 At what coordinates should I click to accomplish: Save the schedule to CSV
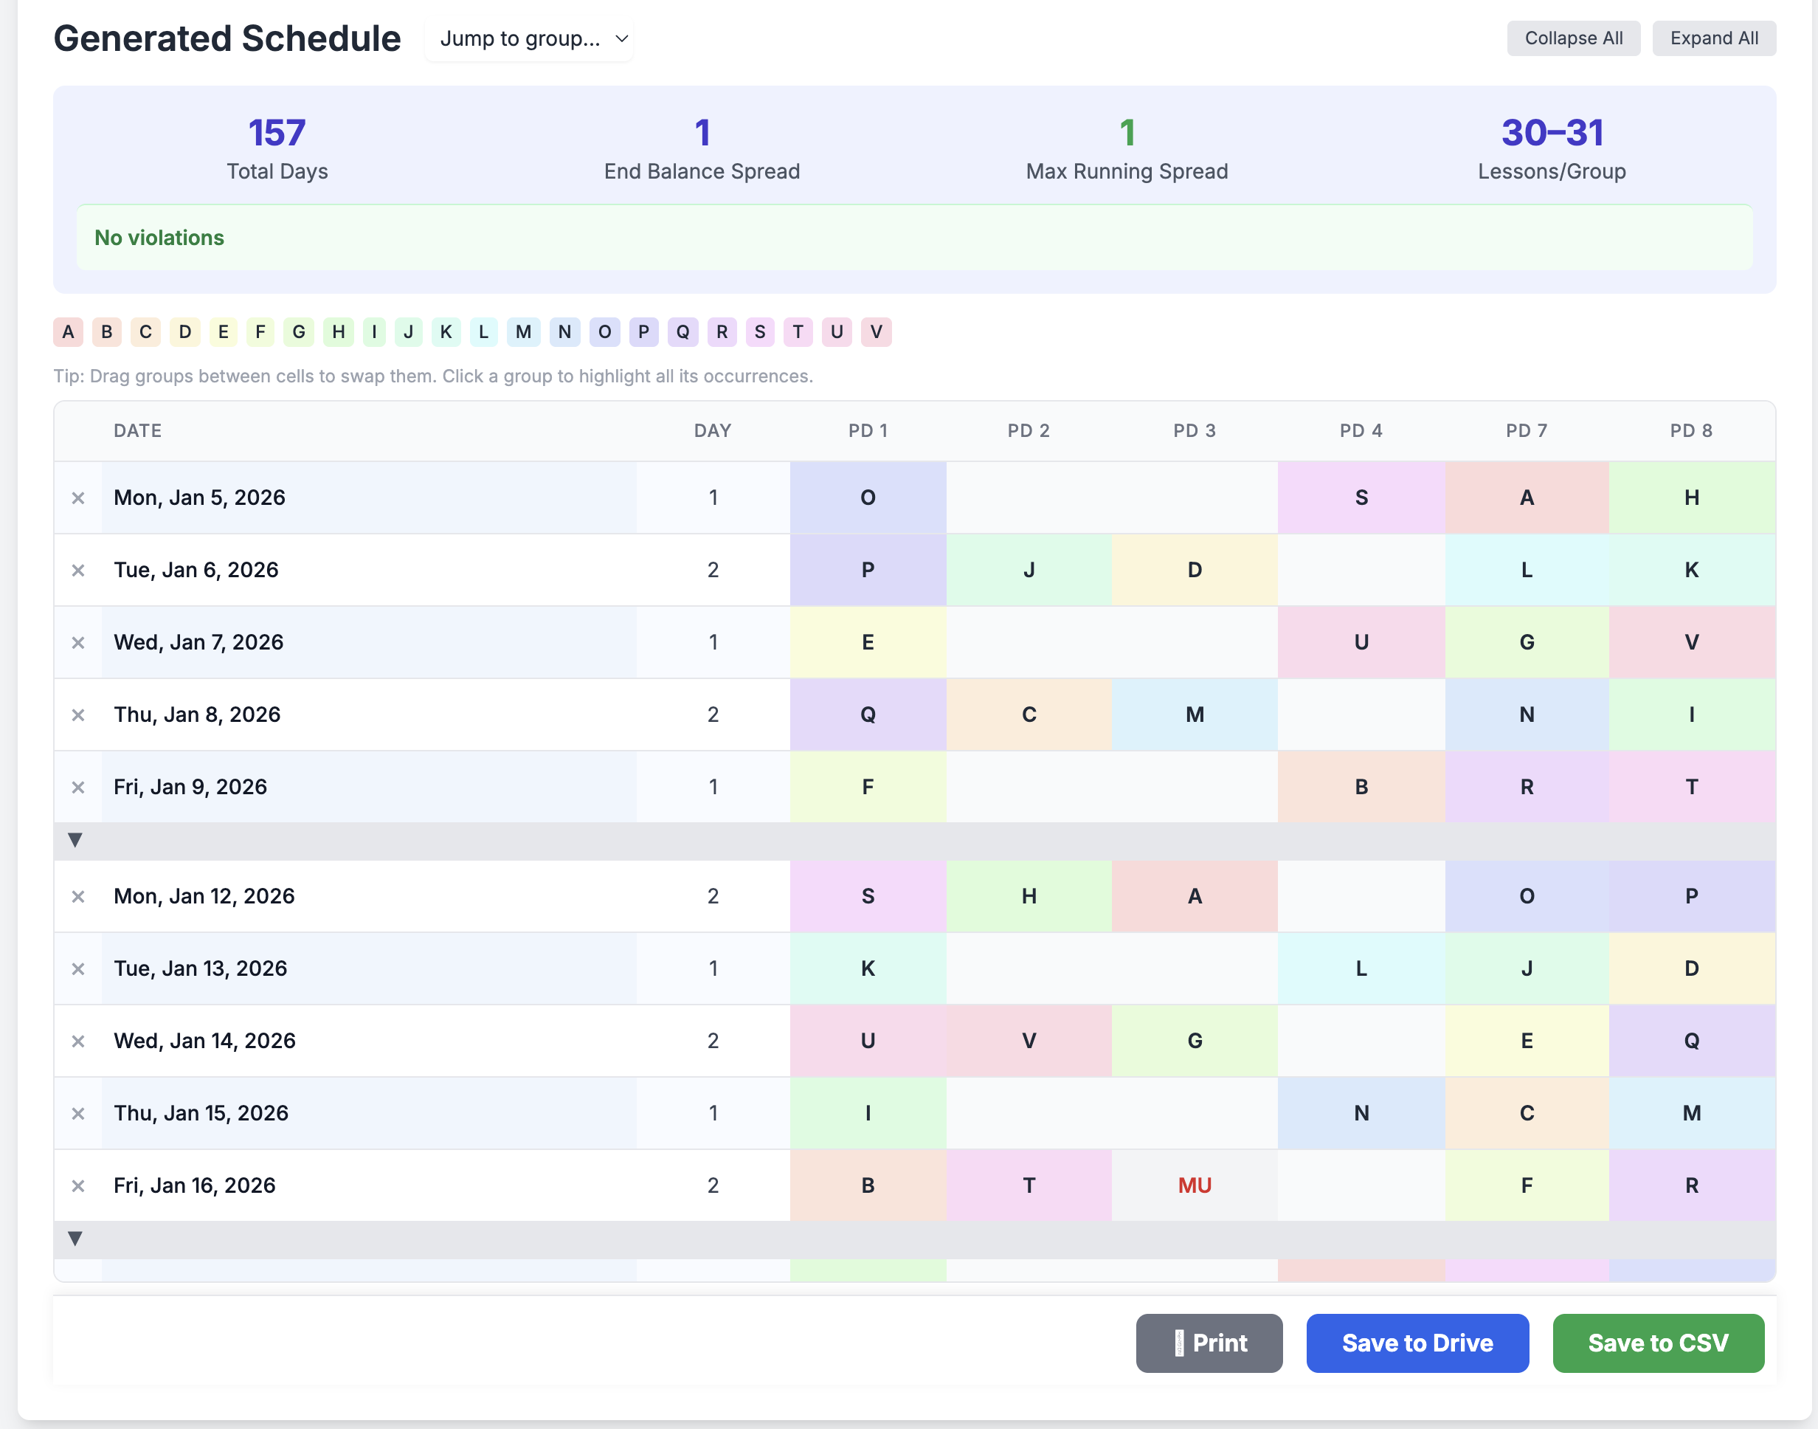click(1657, 1343)
